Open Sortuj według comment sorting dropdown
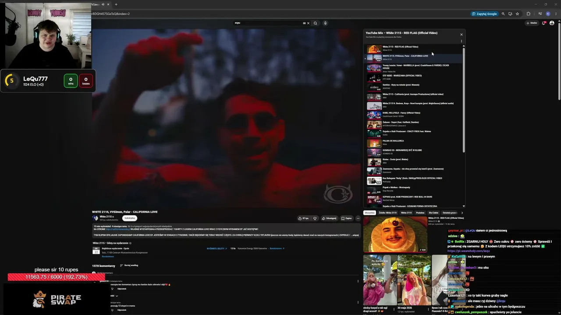The height and width of the screenshot is (315, 561). tap(129, 266)
